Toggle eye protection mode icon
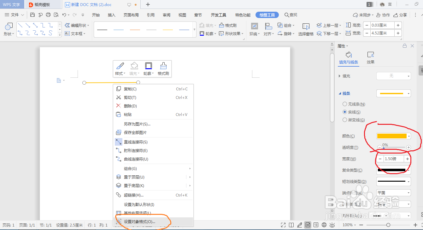 click(332, 225)
